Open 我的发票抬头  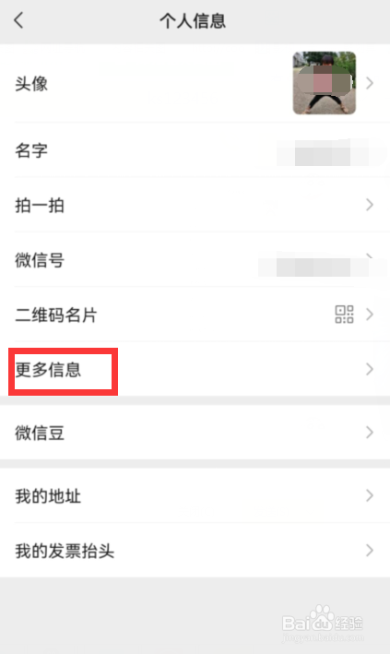[x=65, y=551]
